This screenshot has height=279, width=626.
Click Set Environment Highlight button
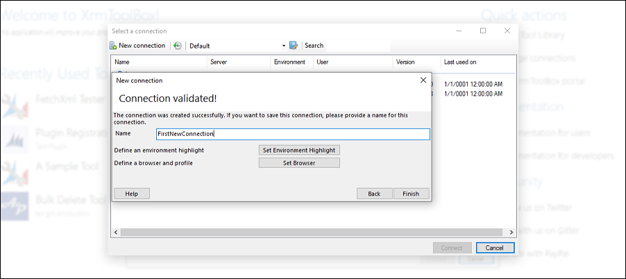299,150
